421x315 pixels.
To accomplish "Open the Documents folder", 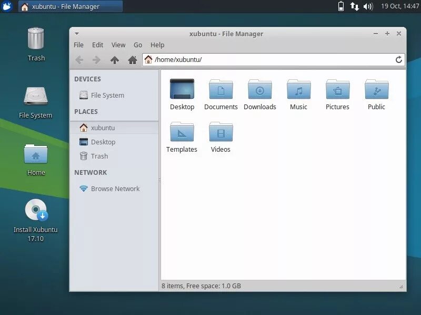I will pyautogui.click(x=220, y=94).
